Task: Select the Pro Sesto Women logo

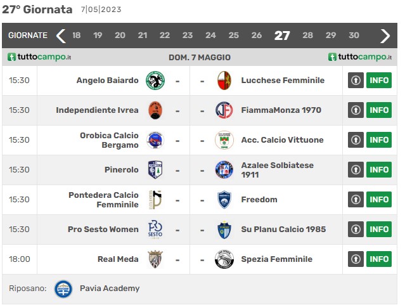Action: [155, 230]
